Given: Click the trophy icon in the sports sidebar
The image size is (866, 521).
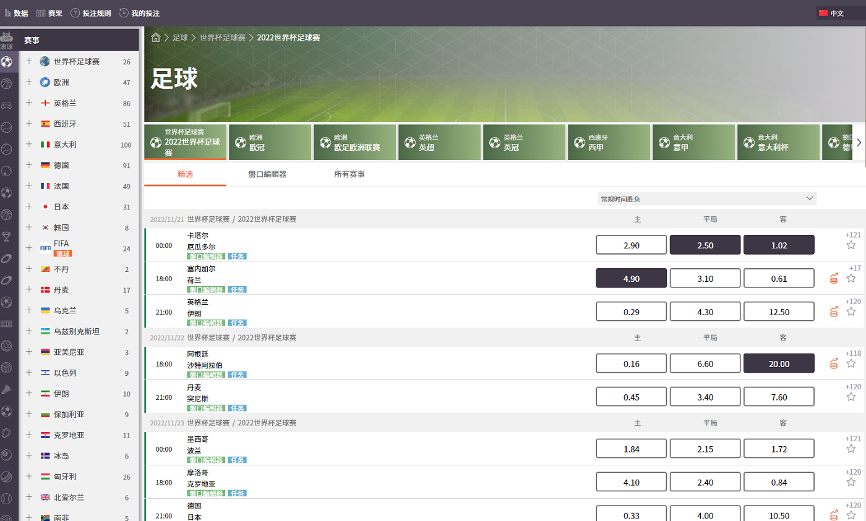Looking at the screenshot, I should tap(7, 236).
